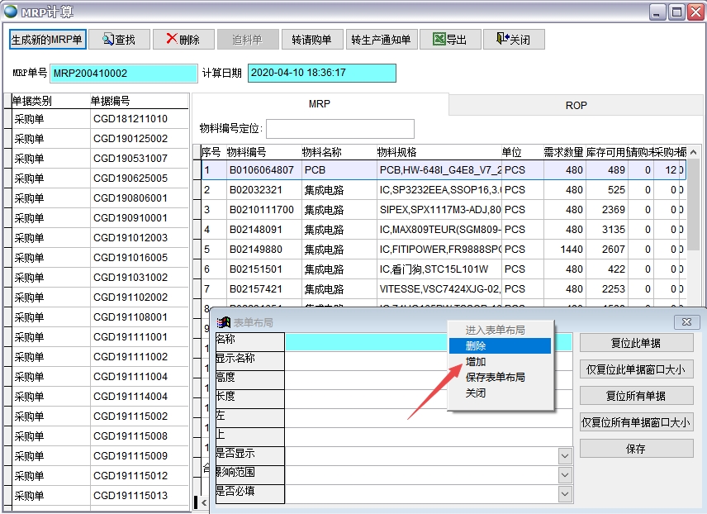Viewport: 707px width, 514px height.
Task: Expand the 是否显示 dropdown
Action: point(565,455)
